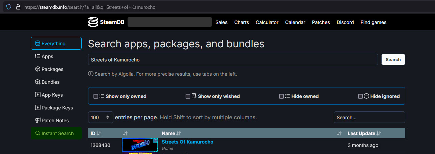435x154 pixels.
Task: Enable the Show only wished checkbox
Action: (x=188, y=96)
